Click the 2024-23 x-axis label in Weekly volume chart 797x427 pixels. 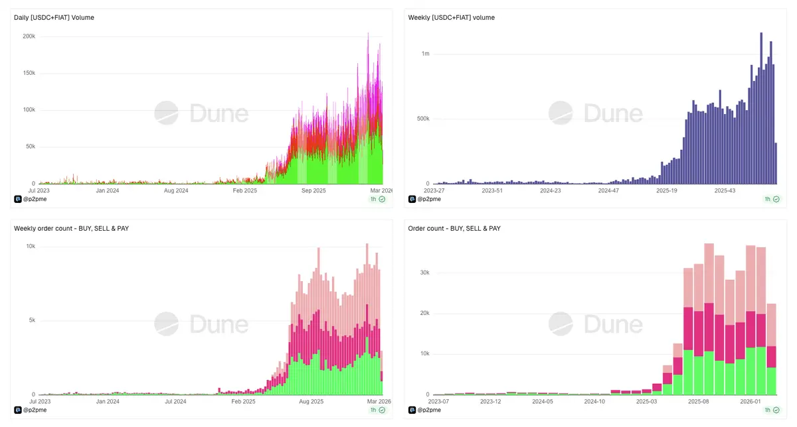[x=550, y=190]
